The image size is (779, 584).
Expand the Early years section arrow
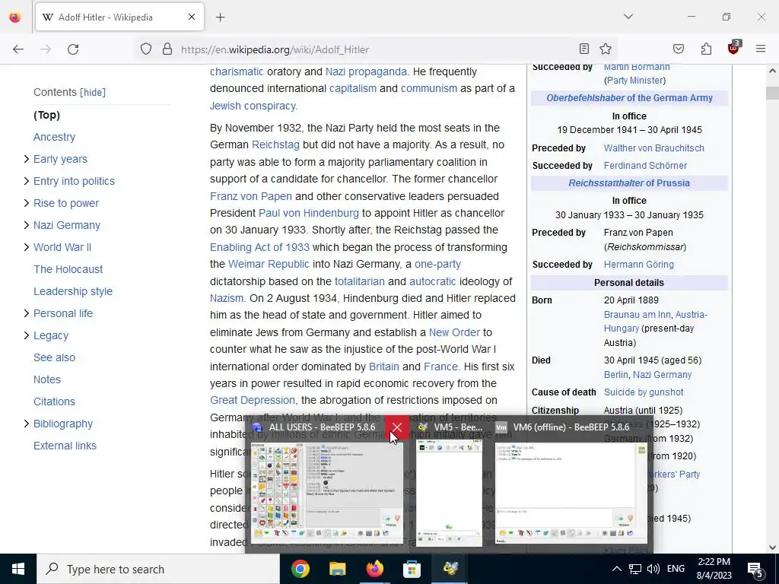point(27,159)
